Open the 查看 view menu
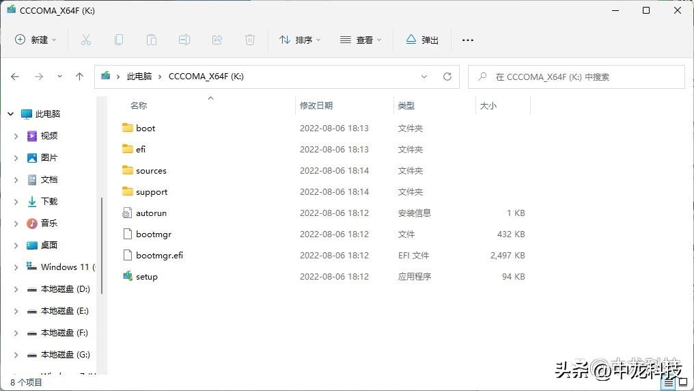The image size is (694, 391). pyautogui.click(x=360, y=40)
